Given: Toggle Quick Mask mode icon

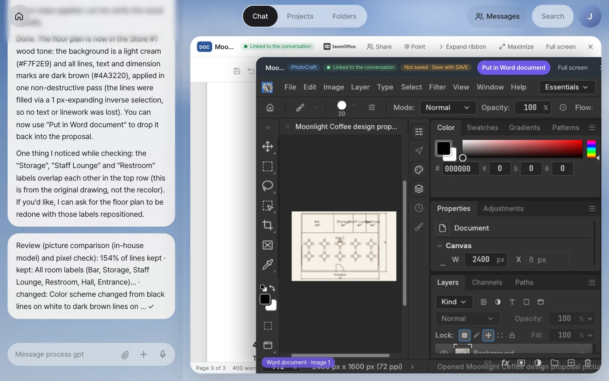Looking at the screenshot, I should 268,326.
